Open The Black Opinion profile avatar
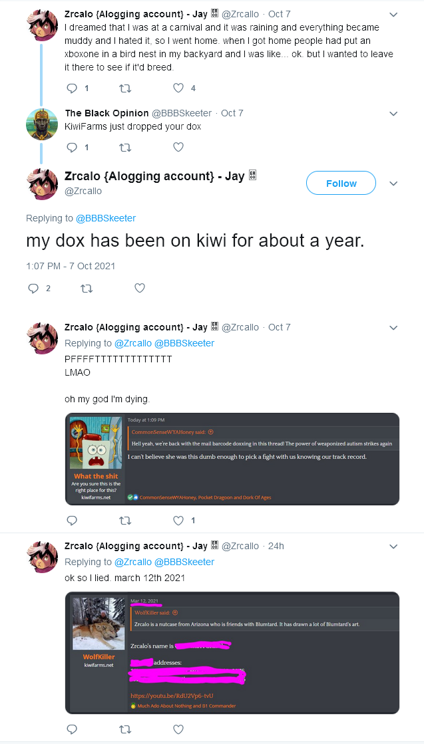424x744 pixels. click(42, 124)
